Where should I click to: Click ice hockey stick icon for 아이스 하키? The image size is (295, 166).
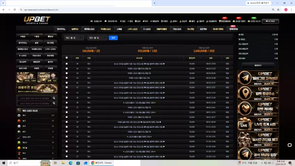tap(19, 137)
